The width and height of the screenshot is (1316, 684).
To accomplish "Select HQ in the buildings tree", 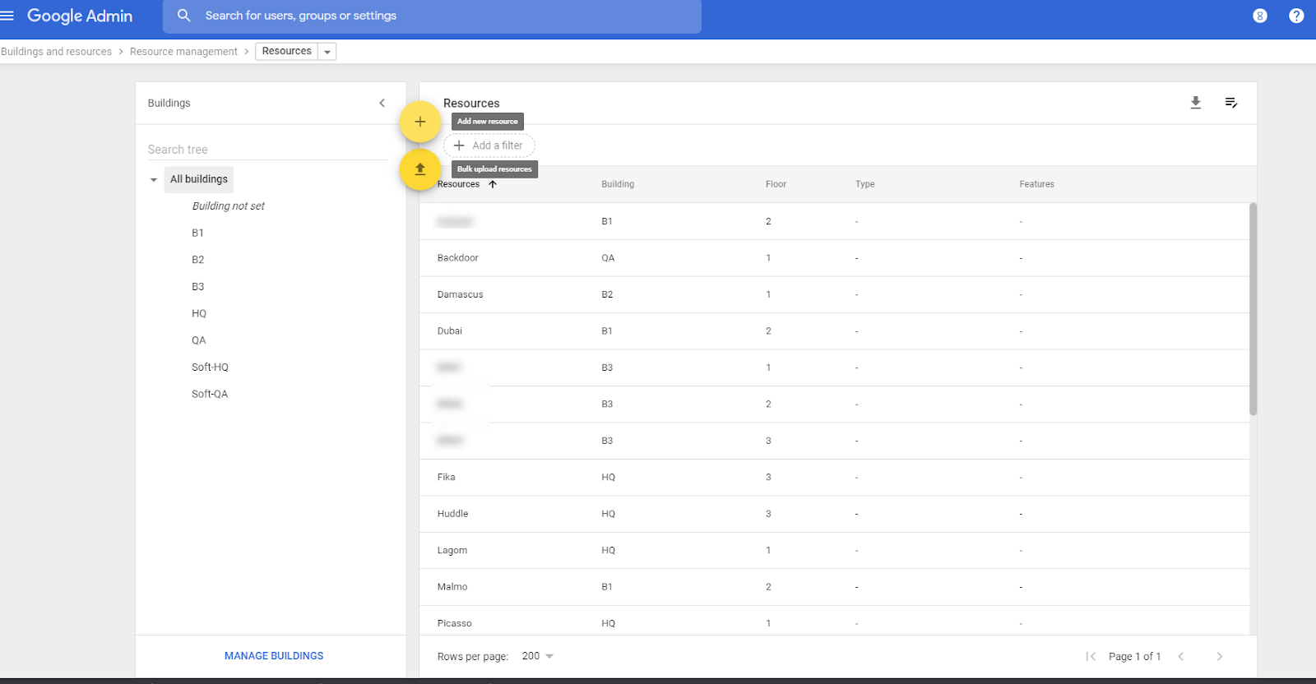I will pos(199,313).
